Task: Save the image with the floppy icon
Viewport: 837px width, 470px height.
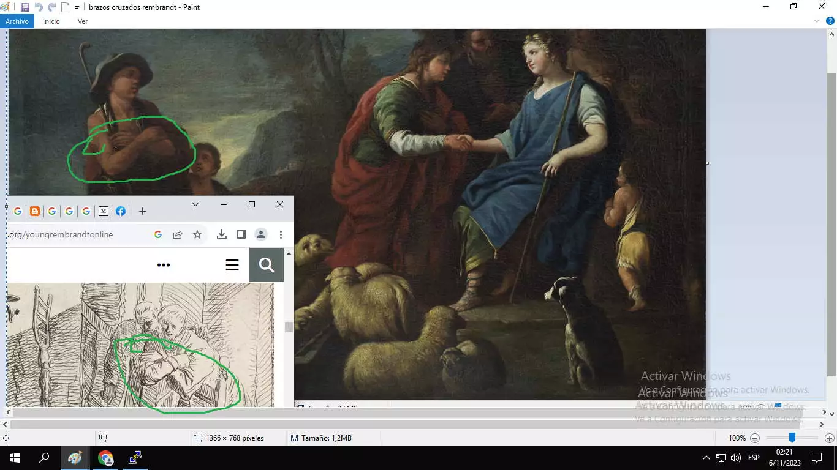Action: (x=25, y=7)
